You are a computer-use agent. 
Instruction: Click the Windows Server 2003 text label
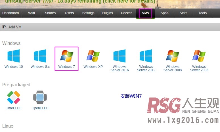(199, 68)
